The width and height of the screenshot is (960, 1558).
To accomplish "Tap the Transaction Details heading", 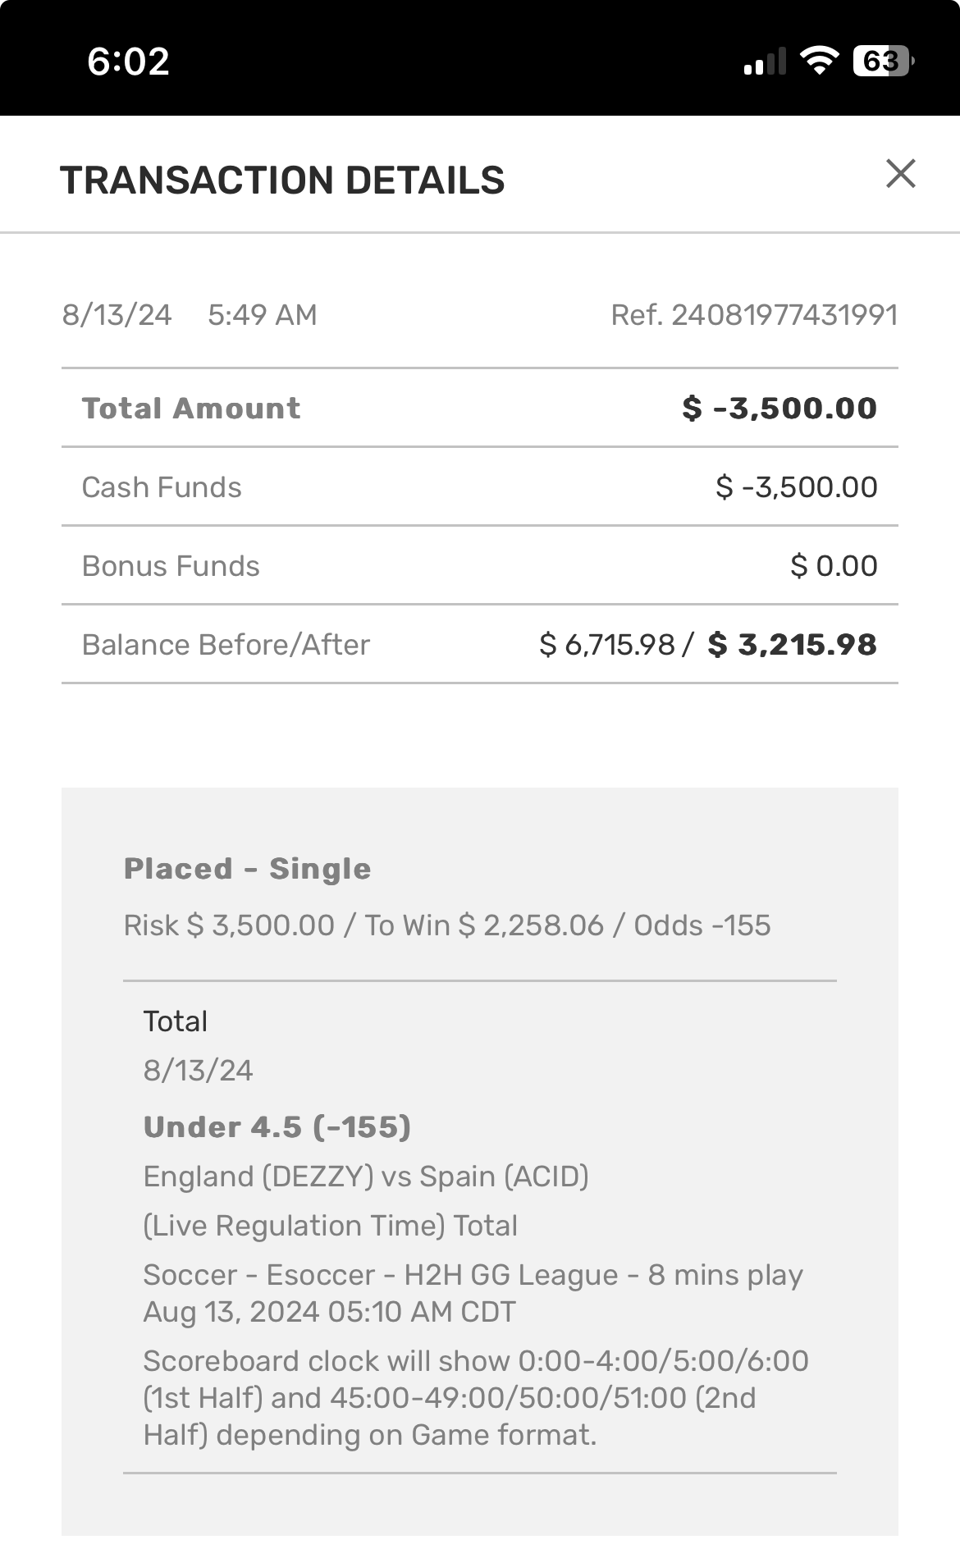I will point(282,180).
